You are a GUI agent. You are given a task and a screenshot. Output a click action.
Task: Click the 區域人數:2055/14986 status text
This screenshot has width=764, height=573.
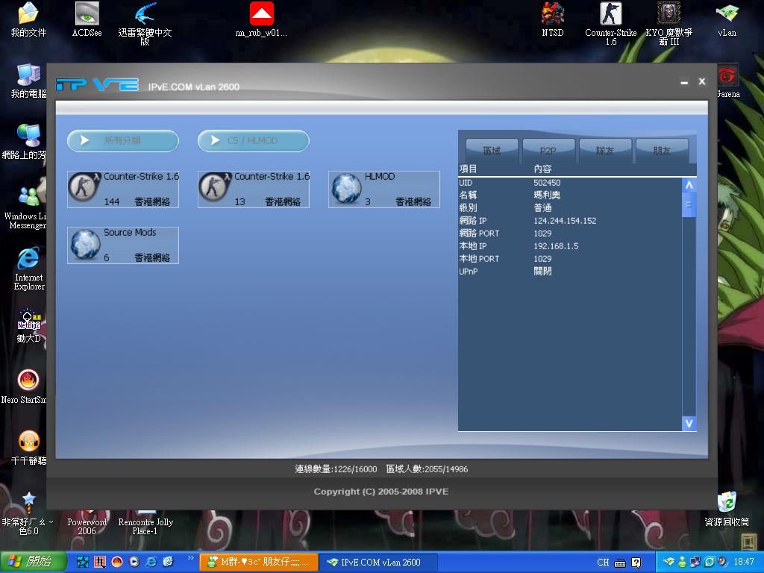pyautogui.click(x=427, y=469)
